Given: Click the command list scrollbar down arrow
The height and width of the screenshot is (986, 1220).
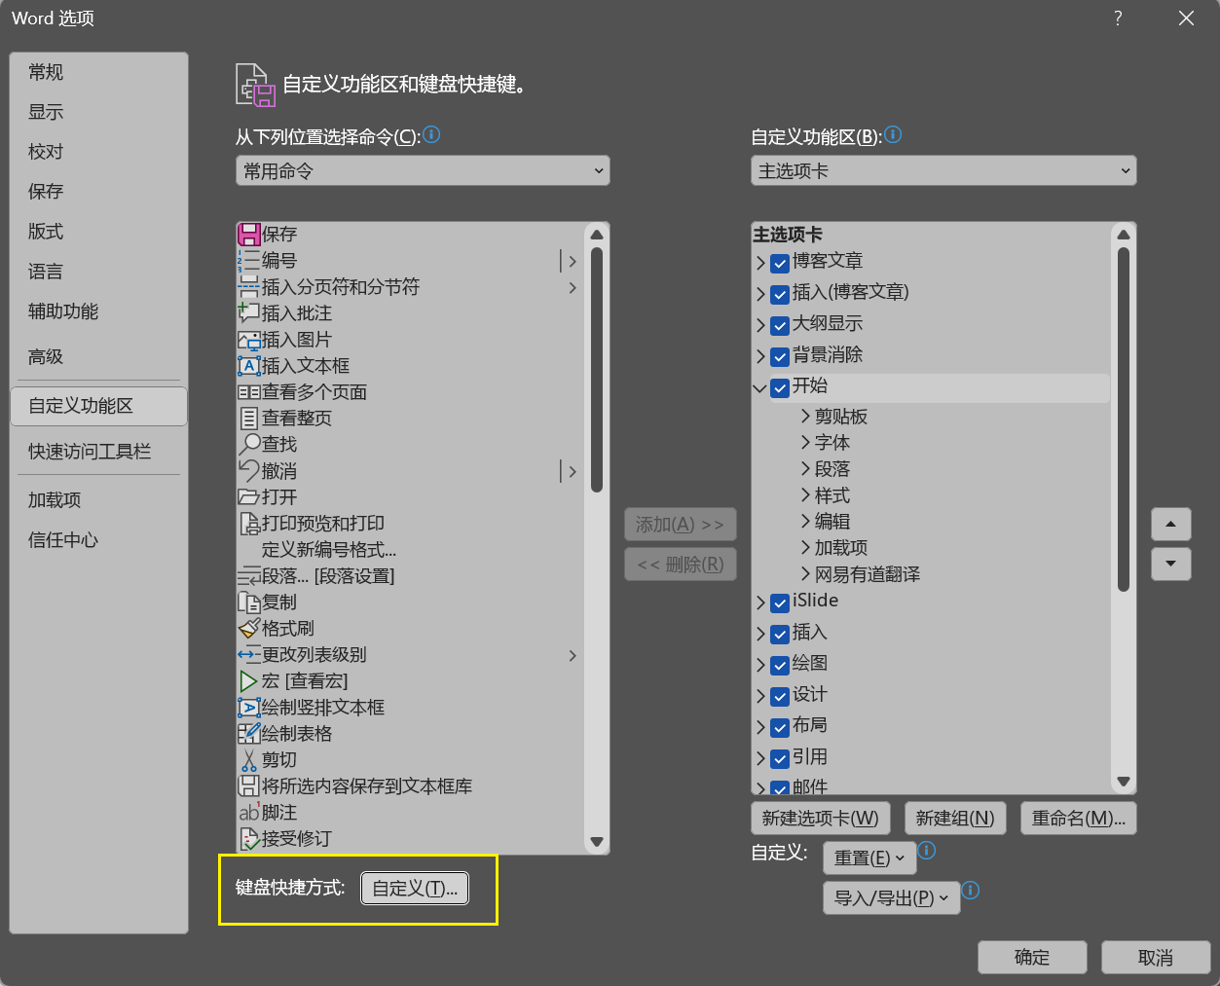Looking at the screenshot, I should click(597, 842).
